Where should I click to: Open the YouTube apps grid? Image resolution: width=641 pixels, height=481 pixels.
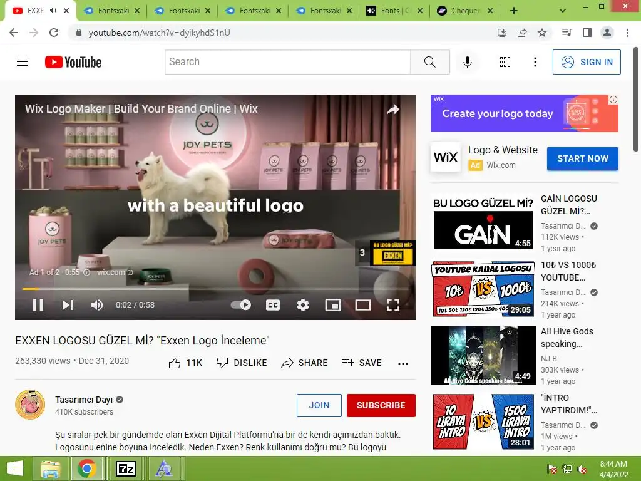pyautogui.click(x=505, y=62)
